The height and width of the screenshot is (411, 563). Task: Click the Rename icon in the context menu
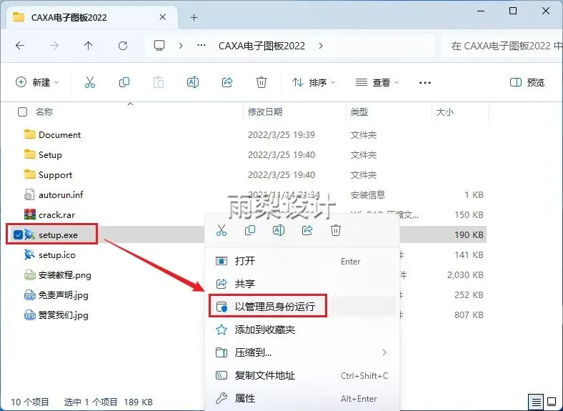click(x=279, y=230)
